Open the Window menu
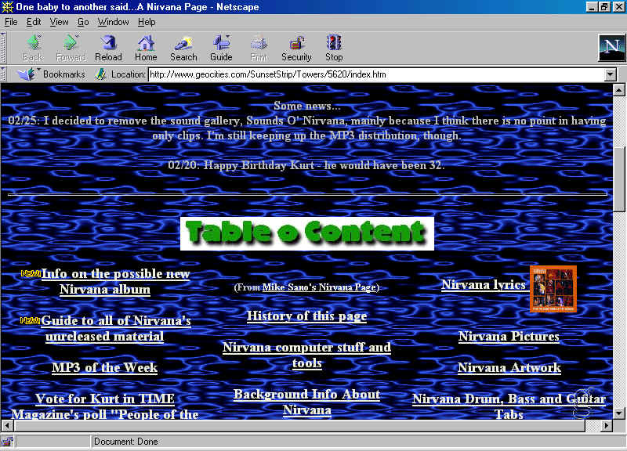627x451 pixels. (114, 22)
